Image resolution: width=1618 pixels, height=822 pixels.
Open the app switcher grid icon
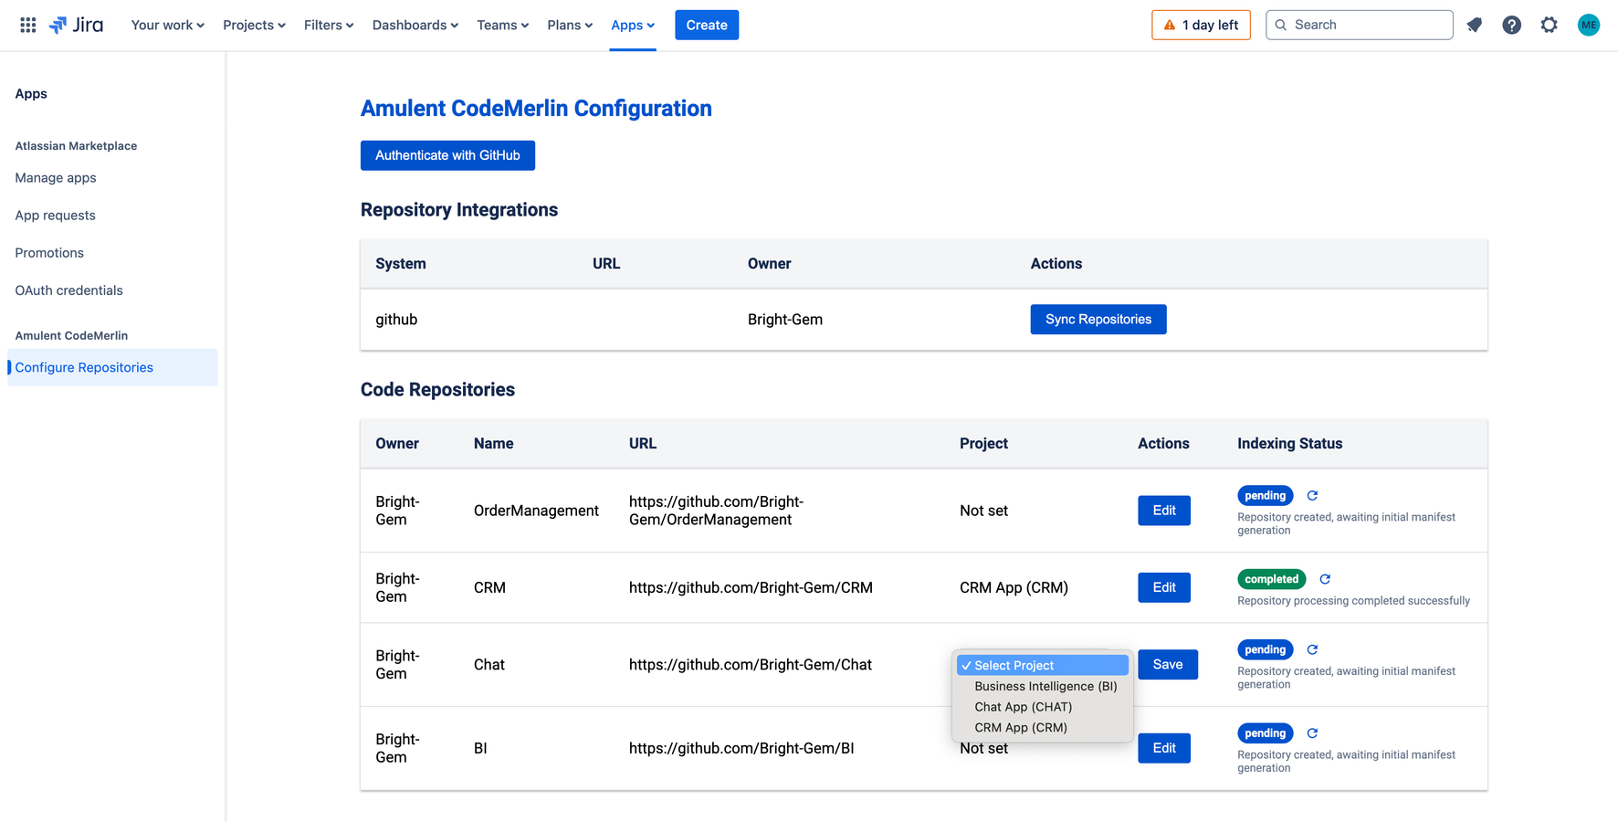click(28, 25)
